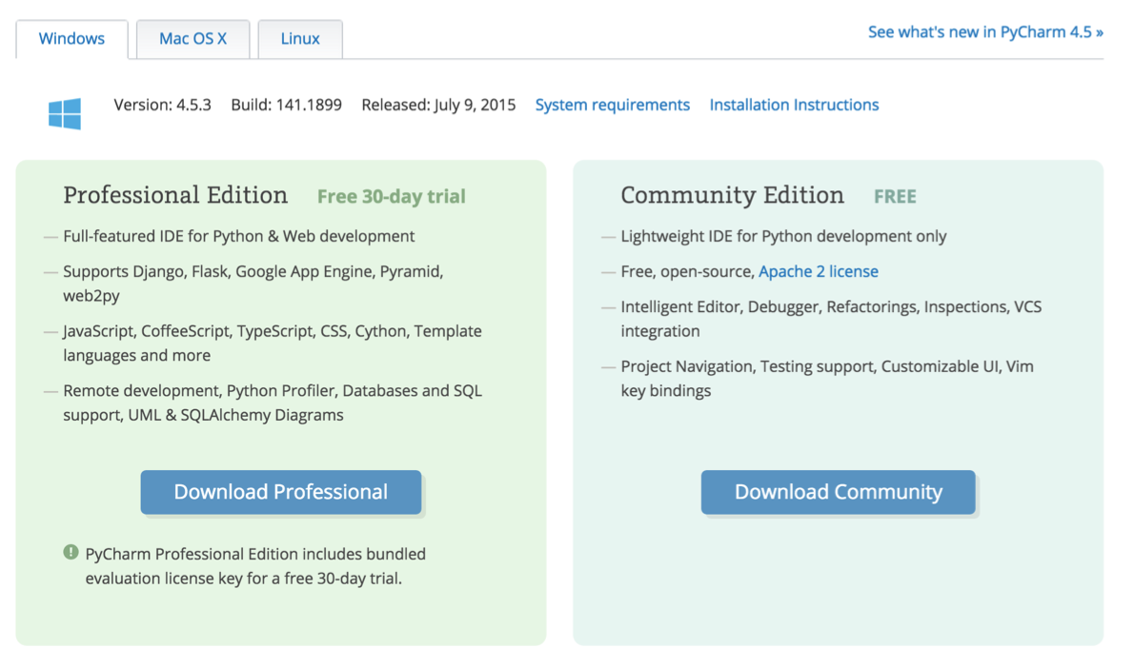The height and width of the screenshot is (668, 1134).
Task: Click the green FREE label
Action: tap(895, 197)
